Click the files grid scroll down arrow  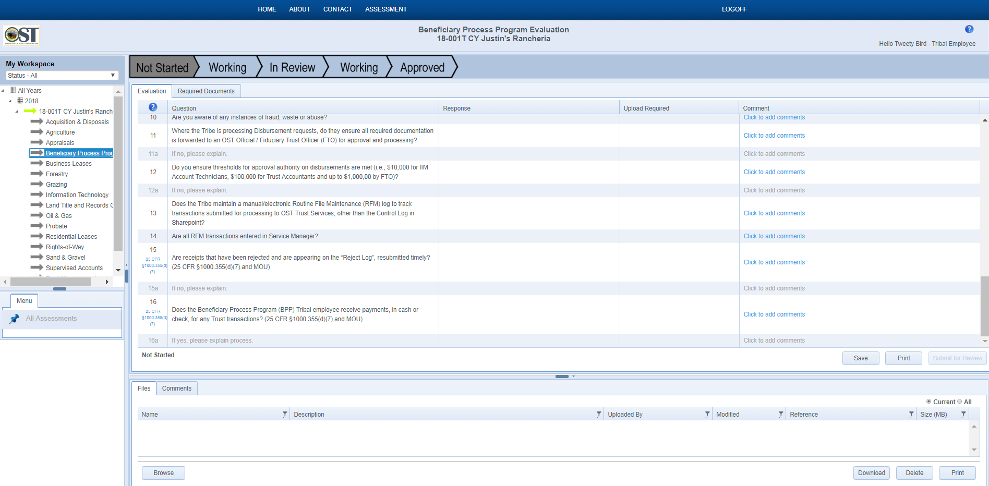(x=974, y=449)
